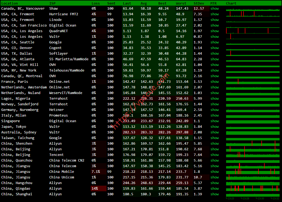Click the Chart column header
This screenshot has height=202, width=282.
click(231, 3)
